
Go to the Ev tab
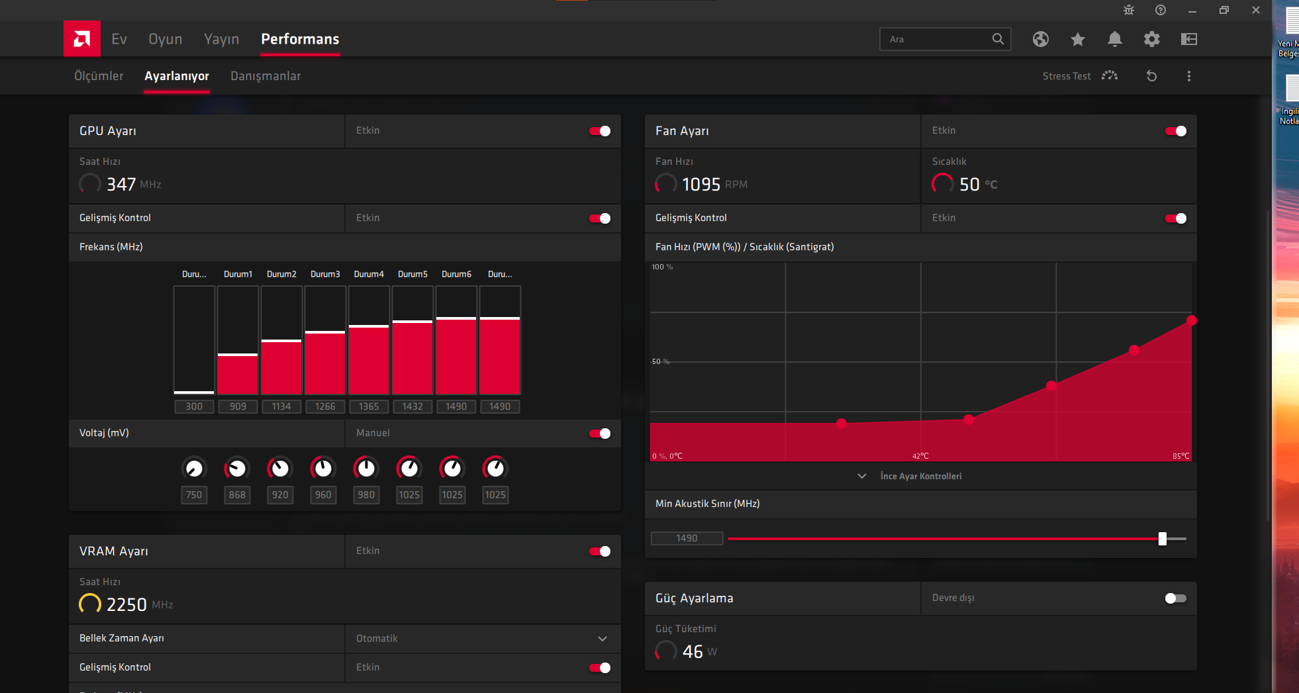(x=119, y=39)
